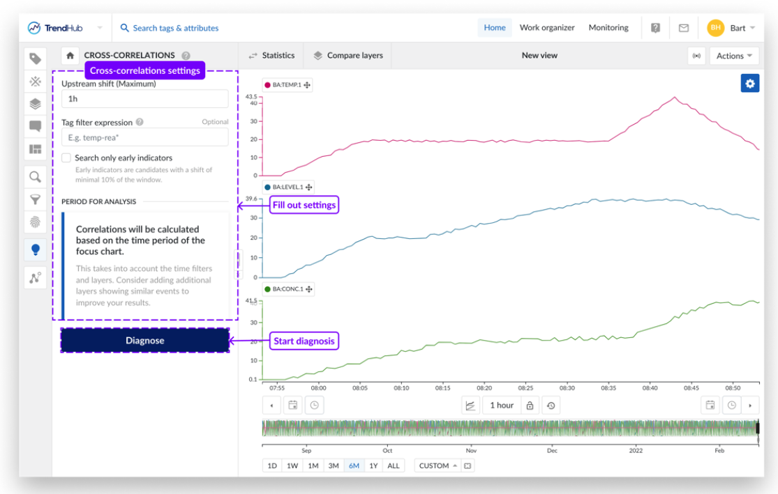The width and height of the screenshot is (778, 494).
Task: Open the help book icon in header
Action: coord(655,28)
